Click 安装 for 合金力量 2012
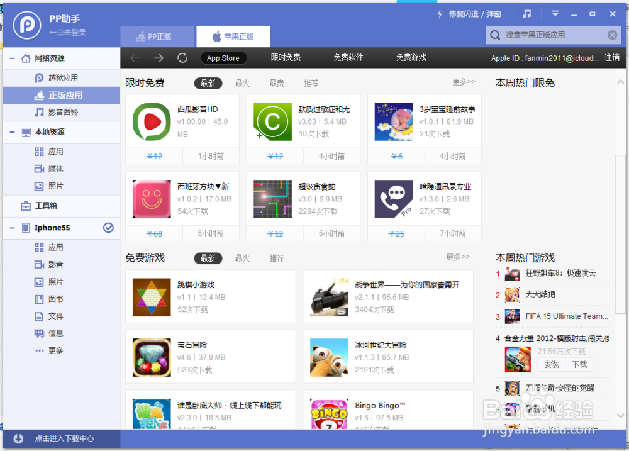629x451 pixels. 552,364
